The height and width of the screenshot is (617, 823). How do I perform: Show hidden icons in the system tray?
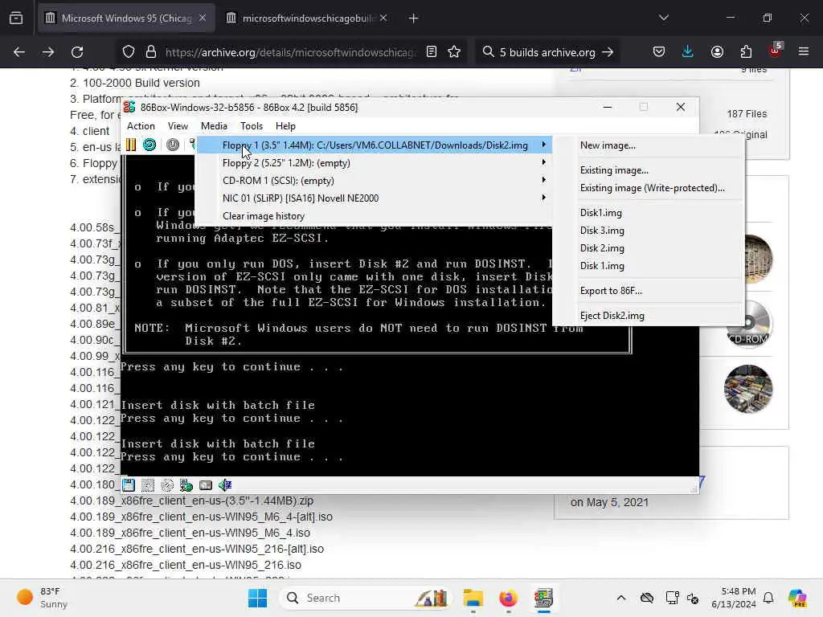click(x=621, y=598)
